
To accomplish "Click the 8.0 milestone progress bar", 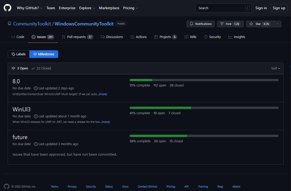I will (x=204, y=80).
